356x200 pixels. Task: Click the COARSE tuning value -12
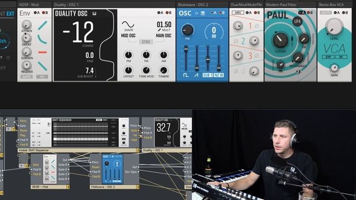point(78,32)
